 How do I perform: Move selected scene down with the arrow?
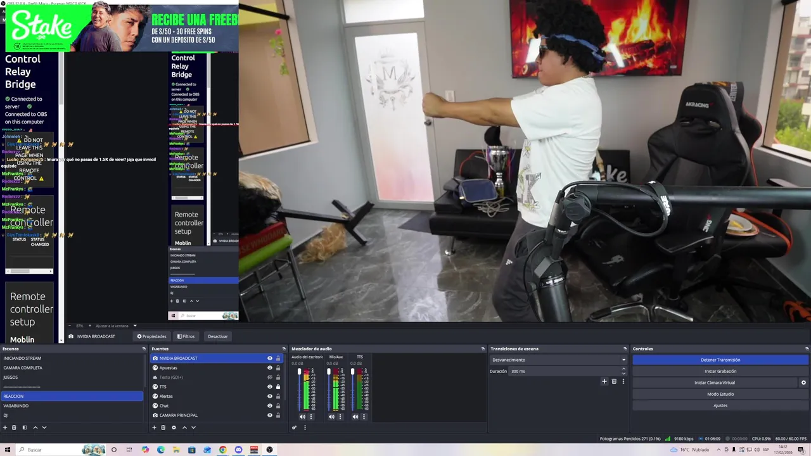pos(44,427)
